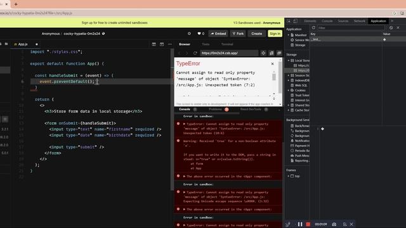Click the unsaved dot on App.js tab
Image resolution: width=406 pixels, height=228 pixels.
tap(37, 44)
